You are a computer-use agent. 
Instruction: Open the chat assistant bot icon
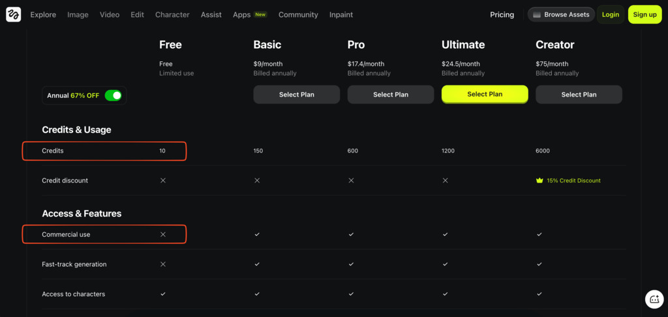click(654, 299)
